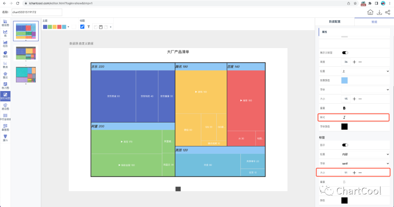Select the 柱形 bar chart type
394x207 pixels.
coord(5,44)
